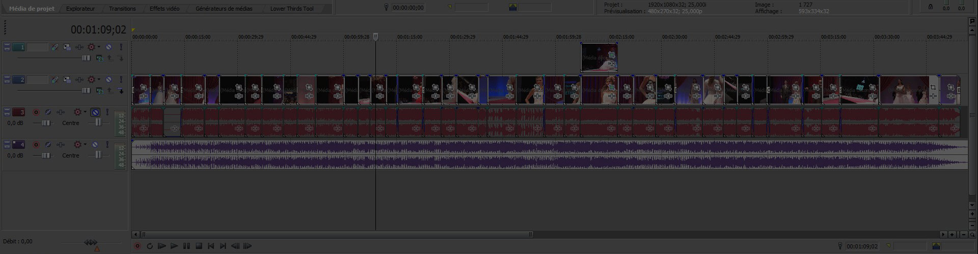Click timeline ruler at 00:02:15:00

point(621,37)
